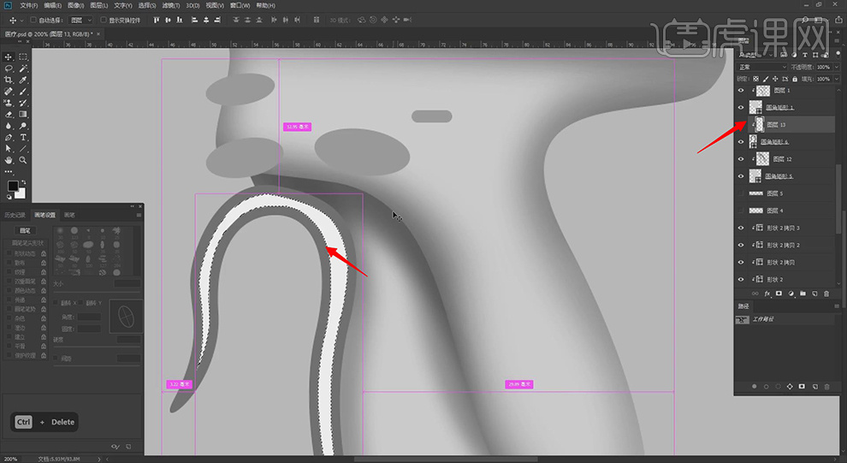Viewport: 847px width, 463px height.
Task: Select the Brush tool
Action: click(x=23, y=92)
